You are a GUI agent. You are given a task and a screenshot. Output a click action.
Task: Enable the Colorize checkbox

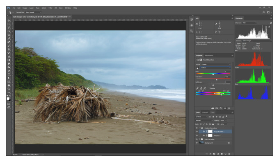point(208,88)
